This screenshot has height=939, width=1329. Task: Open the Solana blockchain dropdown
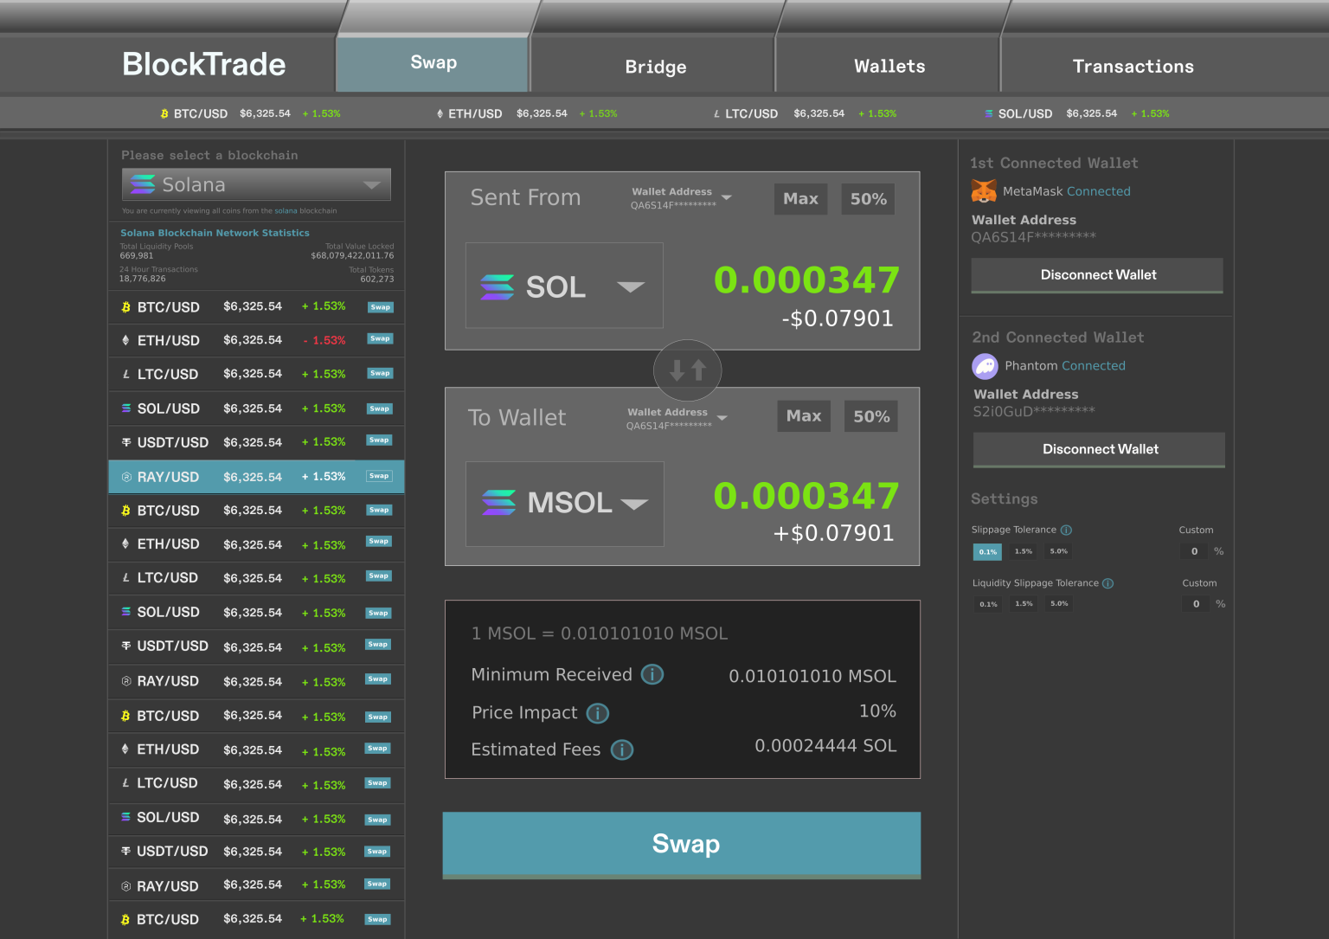256,184
